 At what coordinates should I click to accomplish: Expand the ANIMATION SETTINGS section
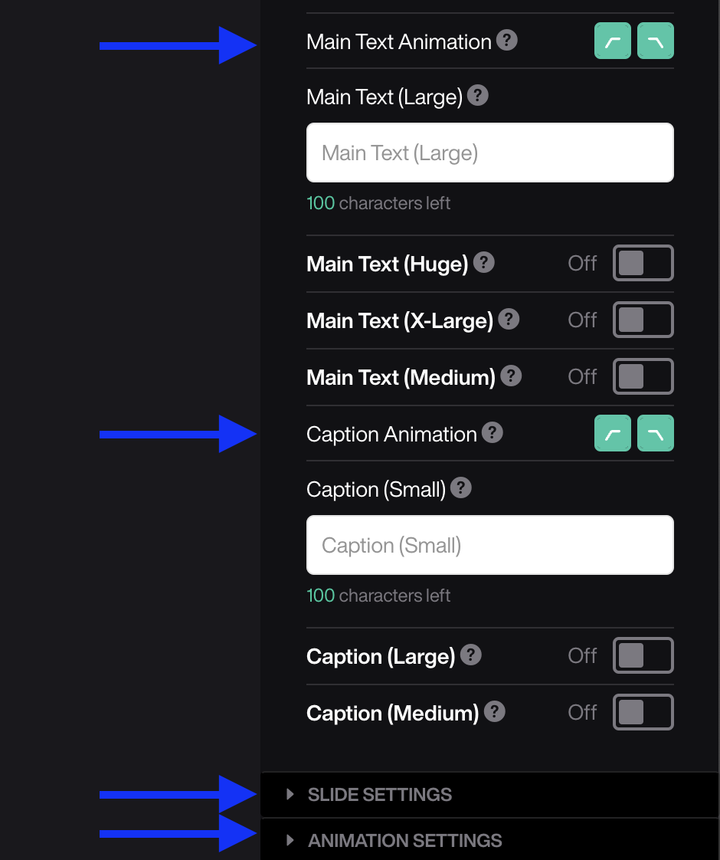click(404, 840)
